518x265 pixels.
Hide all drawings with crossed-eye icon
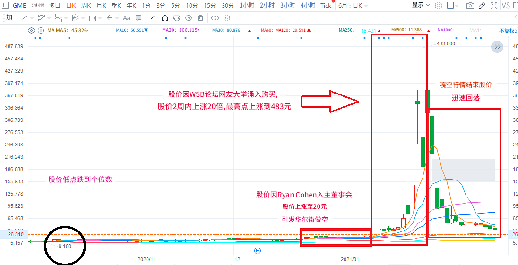(189, 18)
